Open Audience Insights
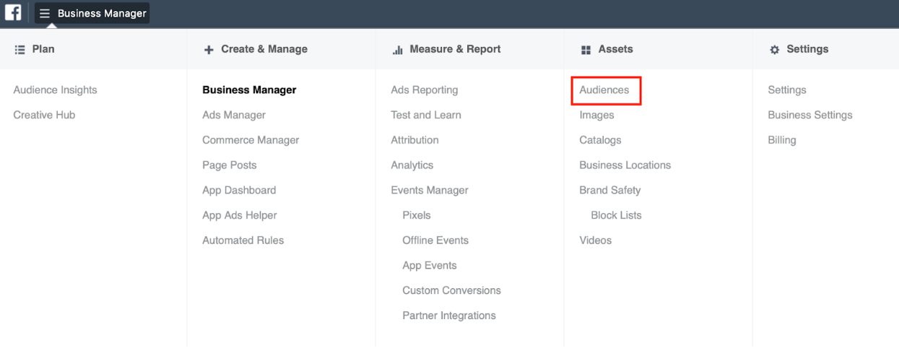The image size is (899, 356). (55, 90)
